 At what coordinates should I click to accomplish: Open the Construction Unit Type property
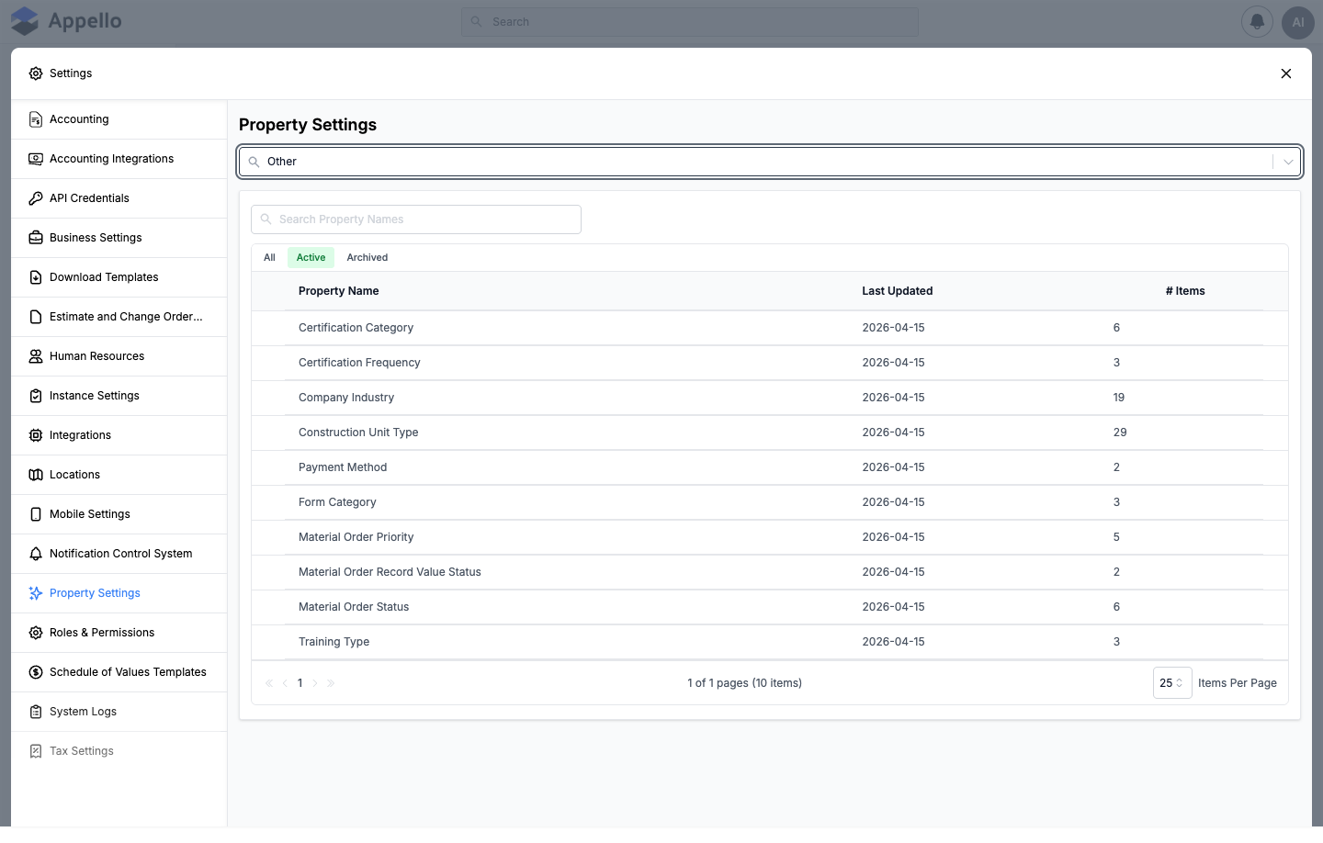coord(770,433)
